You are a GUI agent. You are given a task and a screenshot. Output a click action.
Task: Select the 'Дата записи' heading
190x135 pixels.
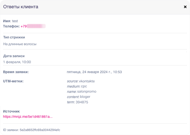pos(14,56)
